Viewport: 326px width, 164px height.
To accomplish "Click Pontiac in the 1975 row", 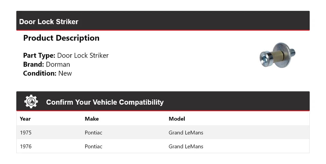I will point(93,132).
